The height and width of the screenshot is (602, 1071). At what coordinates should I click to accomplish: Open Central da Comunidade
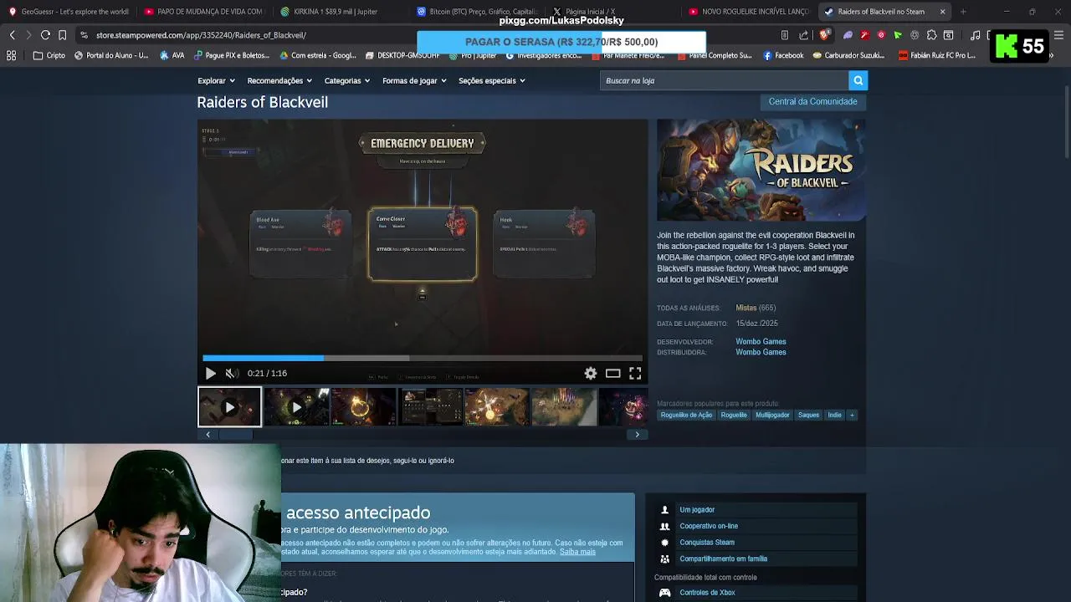[x=812, y=101]
